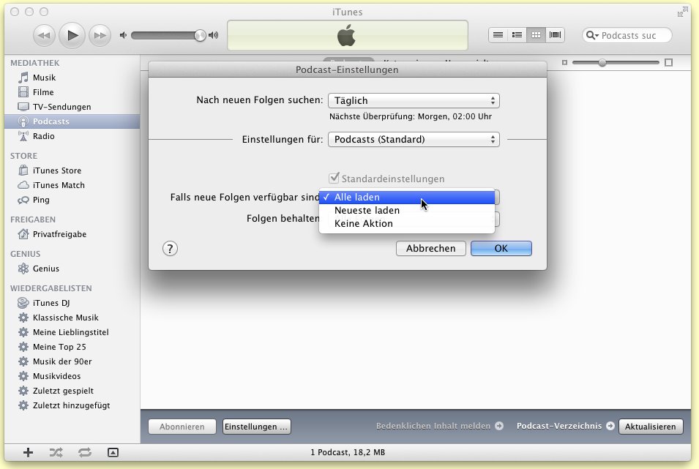Viewport: 699px width, 469px height.
Task: Choose 'Keine Aktion' in popup menu
Action: (407, 223)
